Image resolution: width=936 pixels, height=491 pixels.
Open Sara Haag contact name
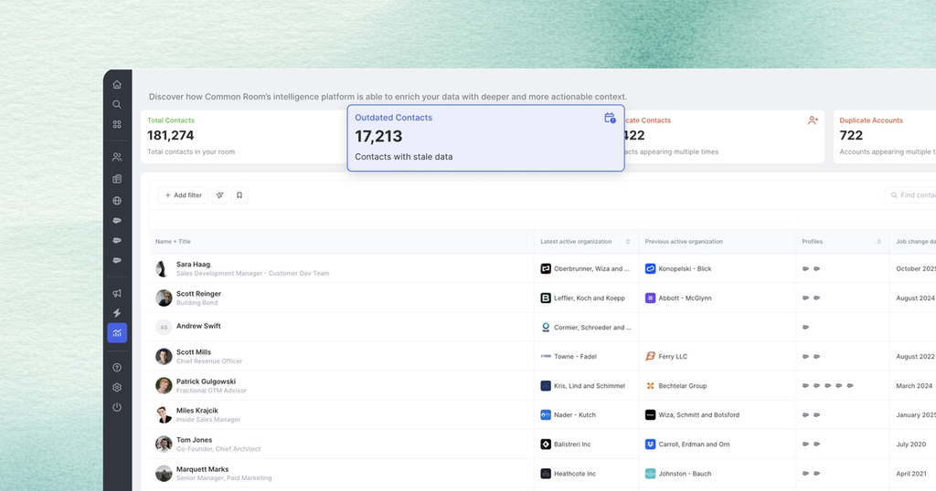click(193, 265)
